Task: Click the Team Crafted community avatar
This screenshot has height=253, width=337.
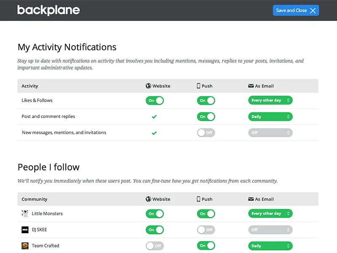Action: (25, 246)
